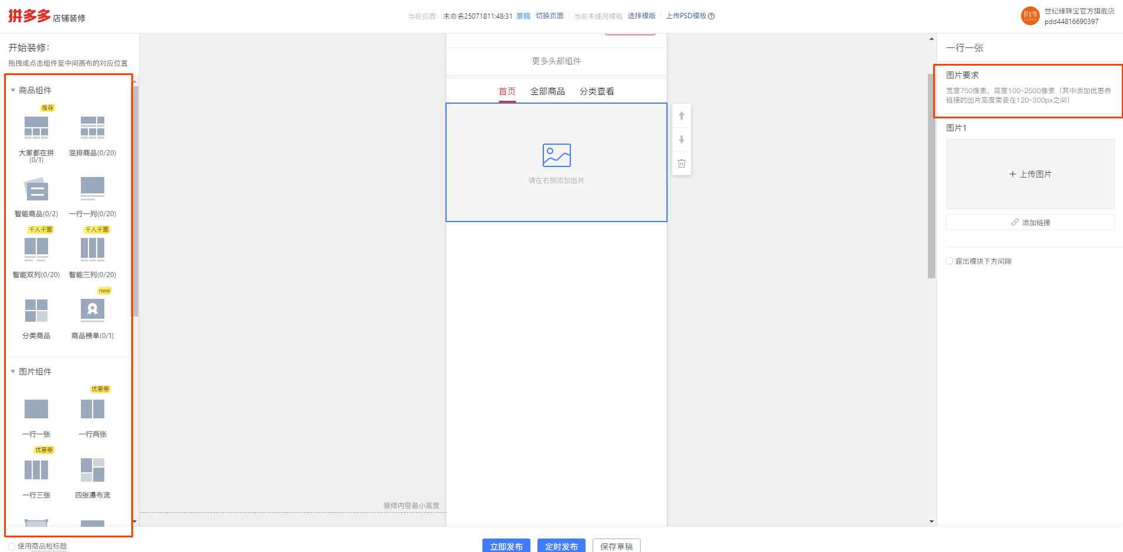Move the module up with arrow icon
The height and width of the screenshot is (552, 1123).
click(682, 116)
